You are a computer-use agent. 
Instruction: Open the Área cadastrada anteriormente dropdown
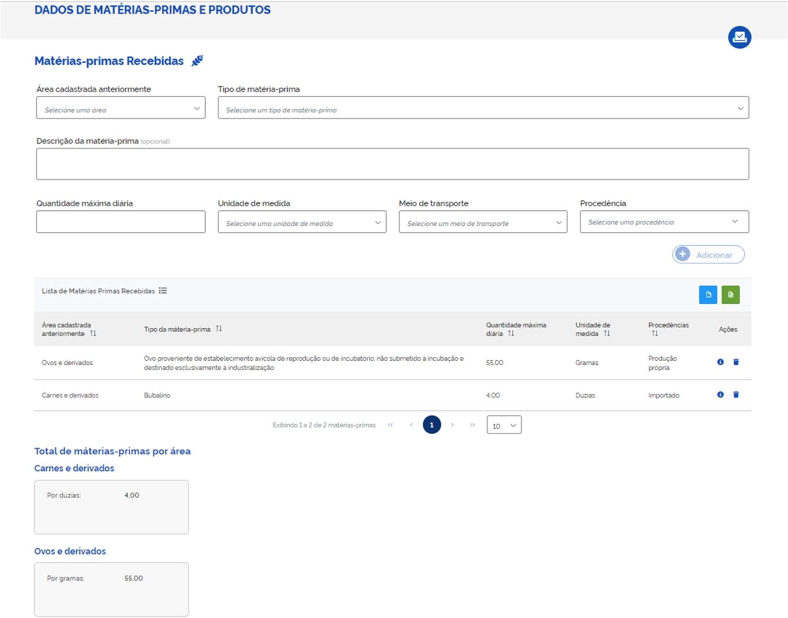[121, 108]
